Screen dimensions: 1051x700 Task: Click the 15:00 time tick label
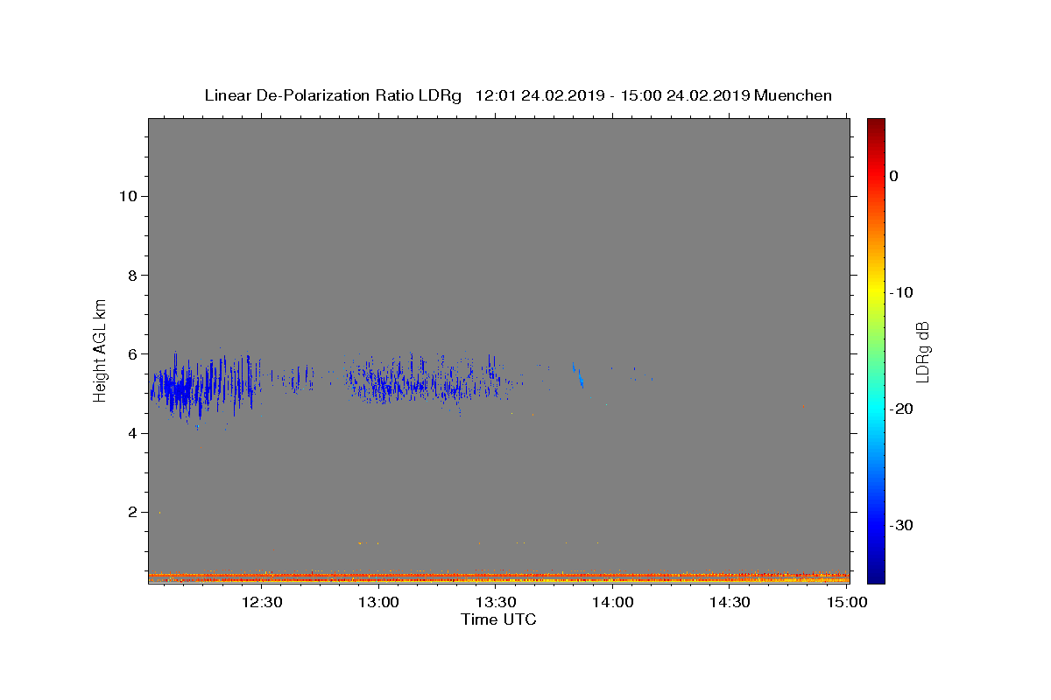847,602
